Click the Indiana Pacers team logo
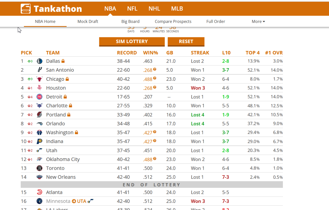Viewport: 329px width, 210px height. 39,142
